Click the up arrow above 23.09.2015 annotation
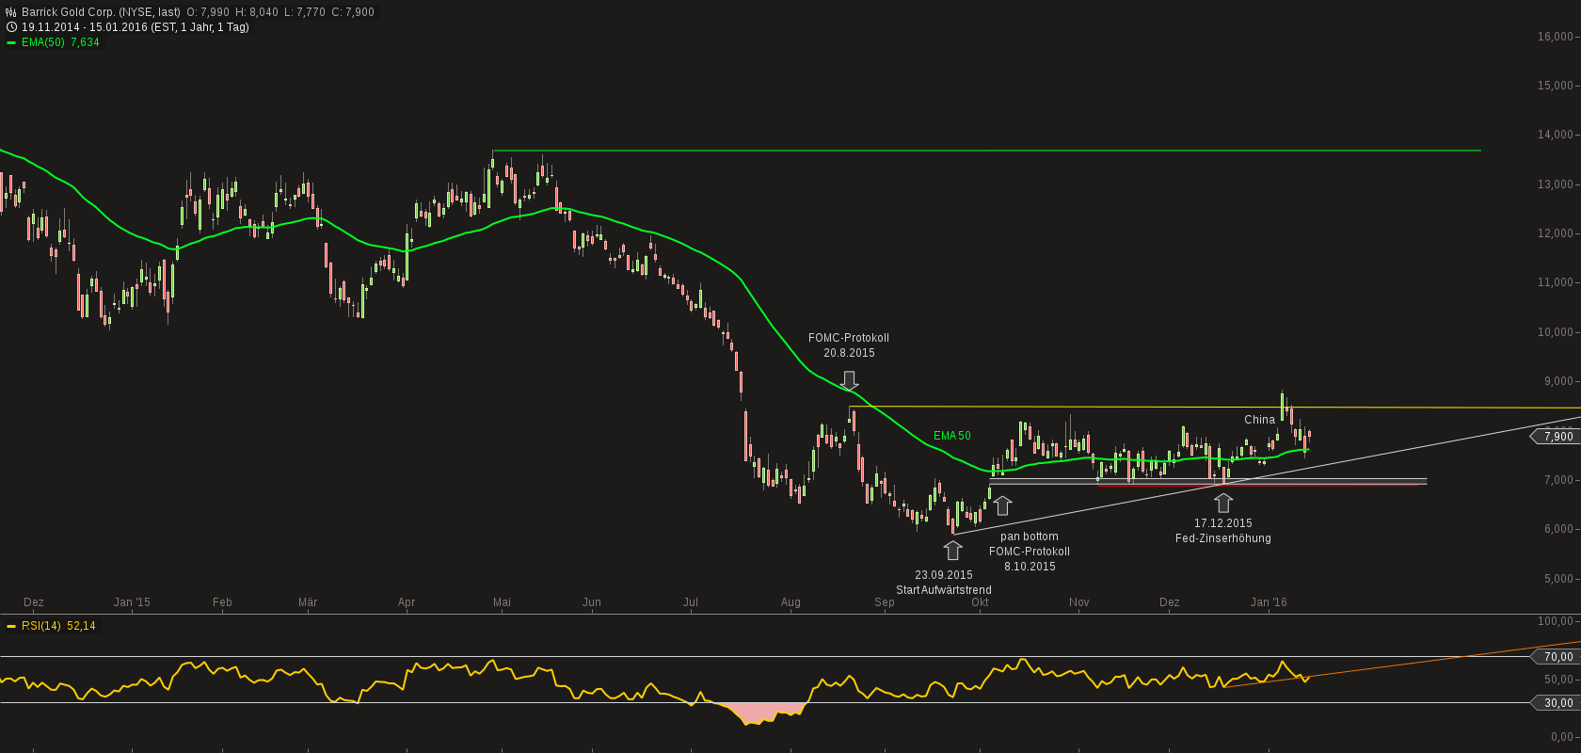The image size is (1581, 753). pyautogui.click(x=953, y=550)
